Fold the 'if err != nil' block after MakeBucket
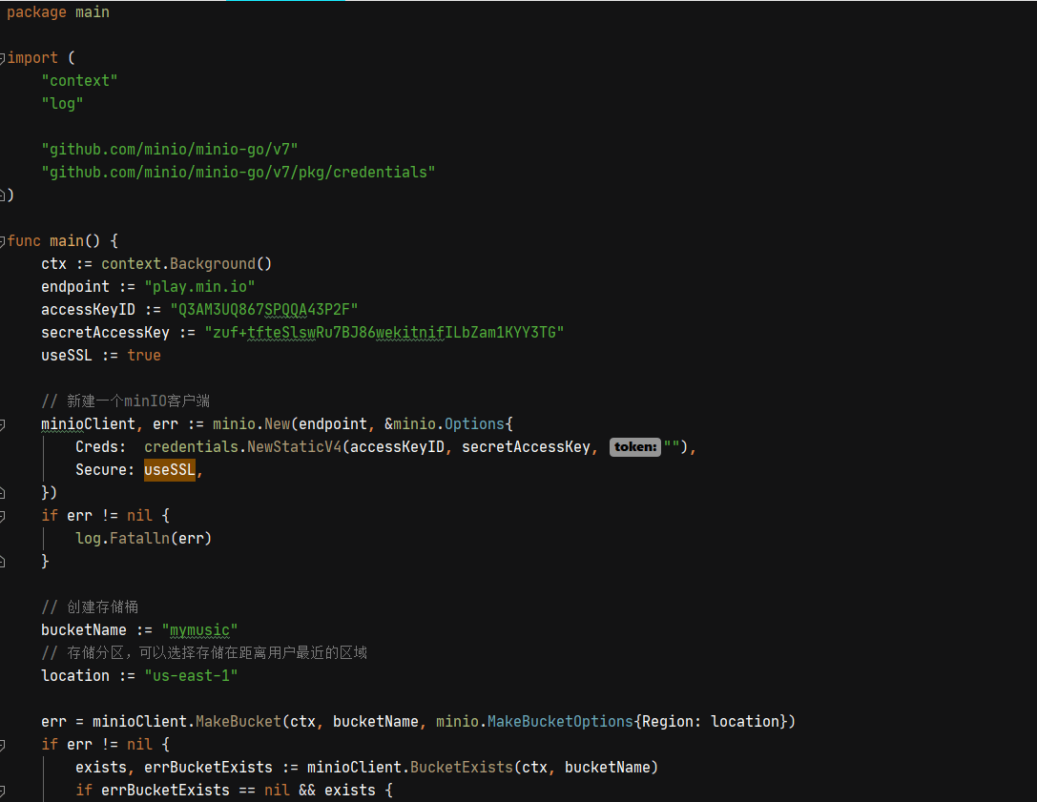 click(x=2, y=745)
